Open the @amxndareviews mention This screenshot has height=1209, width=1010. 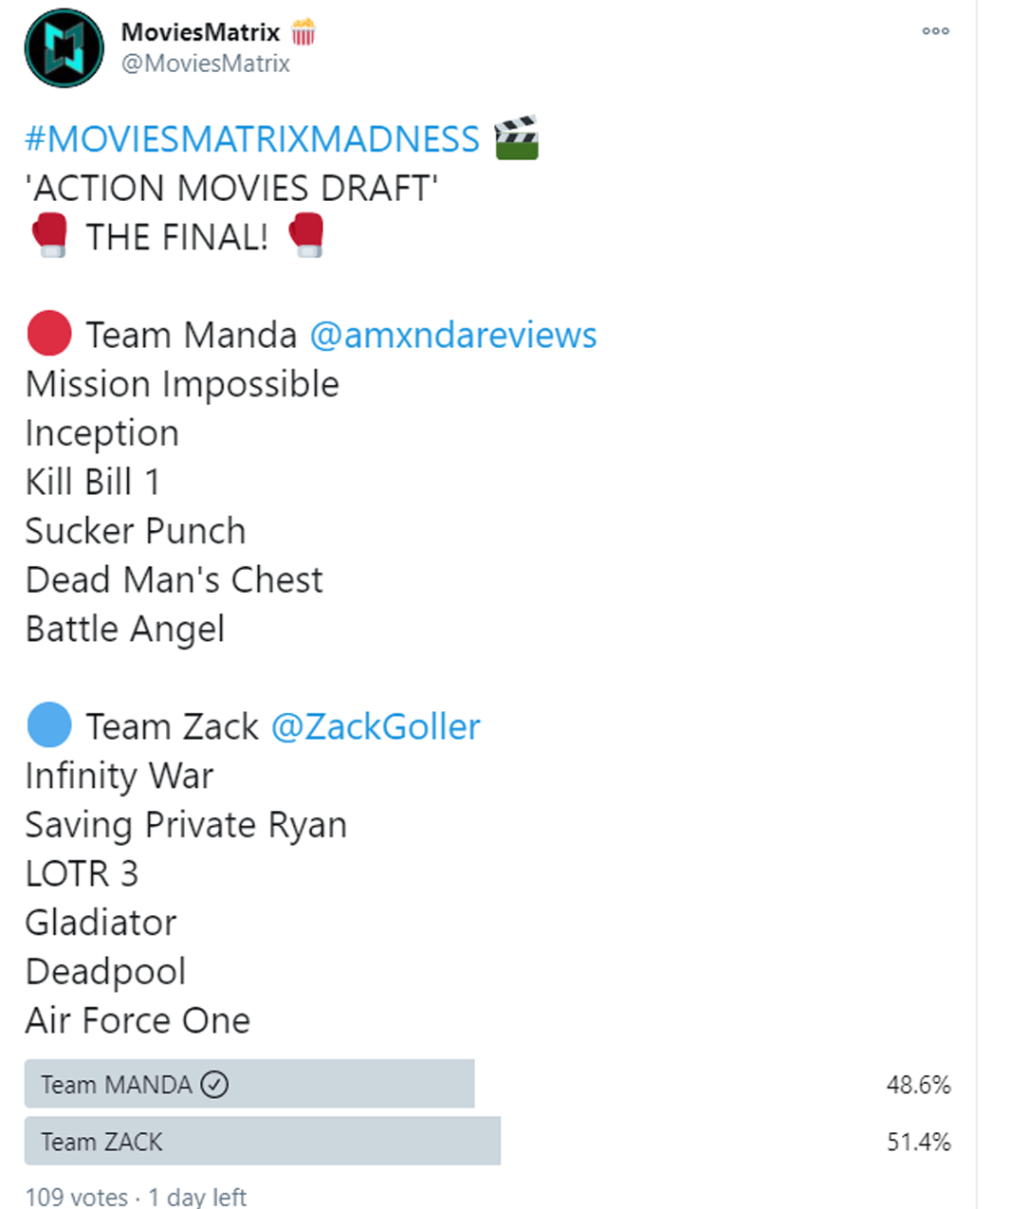[x=453, y=335]
